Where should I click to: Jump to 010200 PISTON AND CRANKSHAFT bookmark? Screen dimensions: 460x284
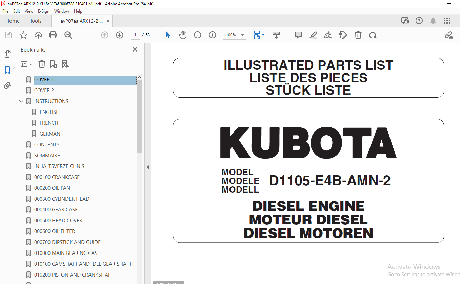tap(74, 275)
